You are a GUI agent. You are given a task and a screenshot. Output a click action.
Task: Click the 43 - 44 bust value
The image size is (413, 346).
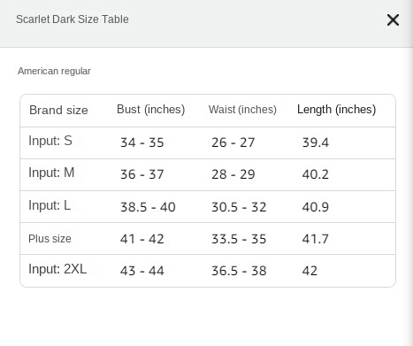click(142, 271)
